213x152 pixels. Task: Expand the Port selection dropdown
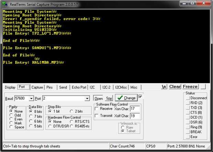pyautogui.click(x=87, y=98)
